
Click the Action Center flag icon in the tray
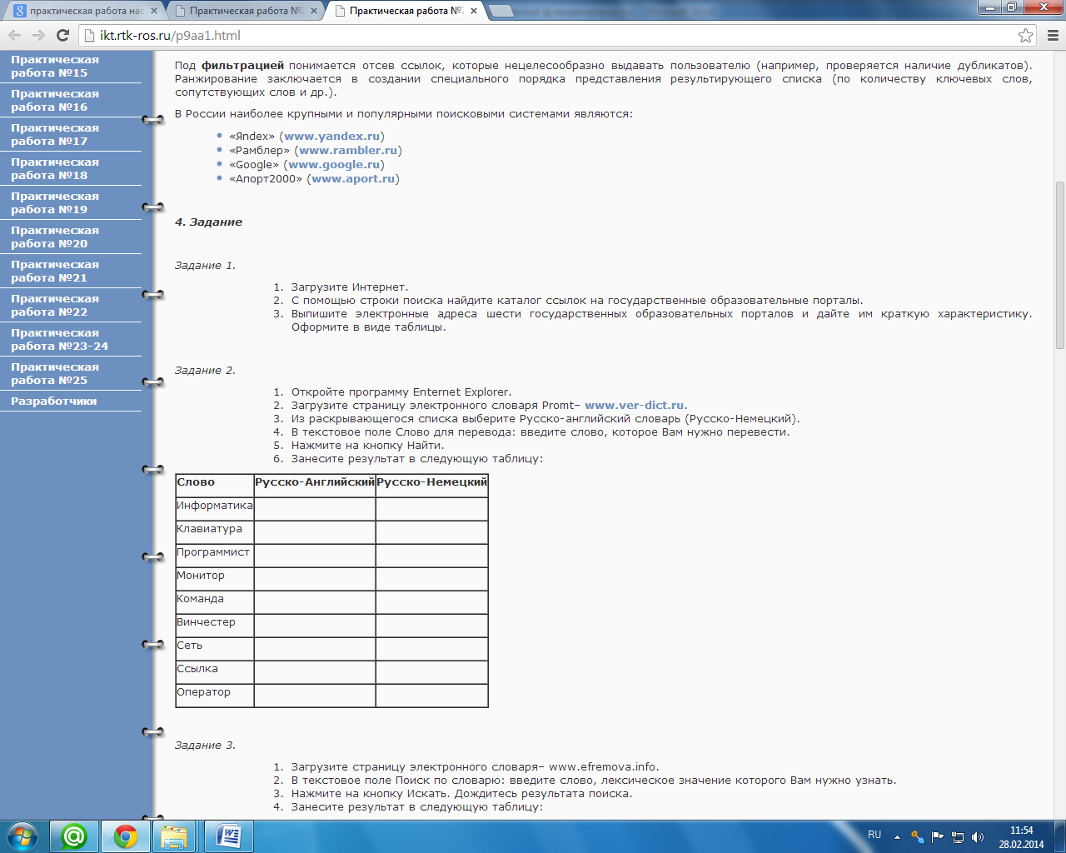(938, 836)
